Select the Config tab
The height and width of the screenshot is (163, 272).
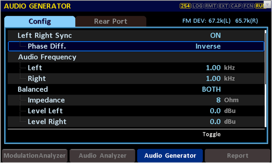coord(40,22)
